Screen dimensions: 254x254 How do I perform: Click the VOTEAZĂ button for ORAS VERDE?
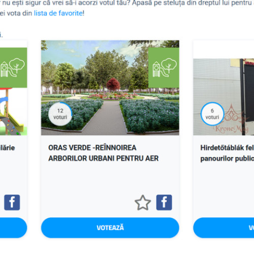[110, 228]
